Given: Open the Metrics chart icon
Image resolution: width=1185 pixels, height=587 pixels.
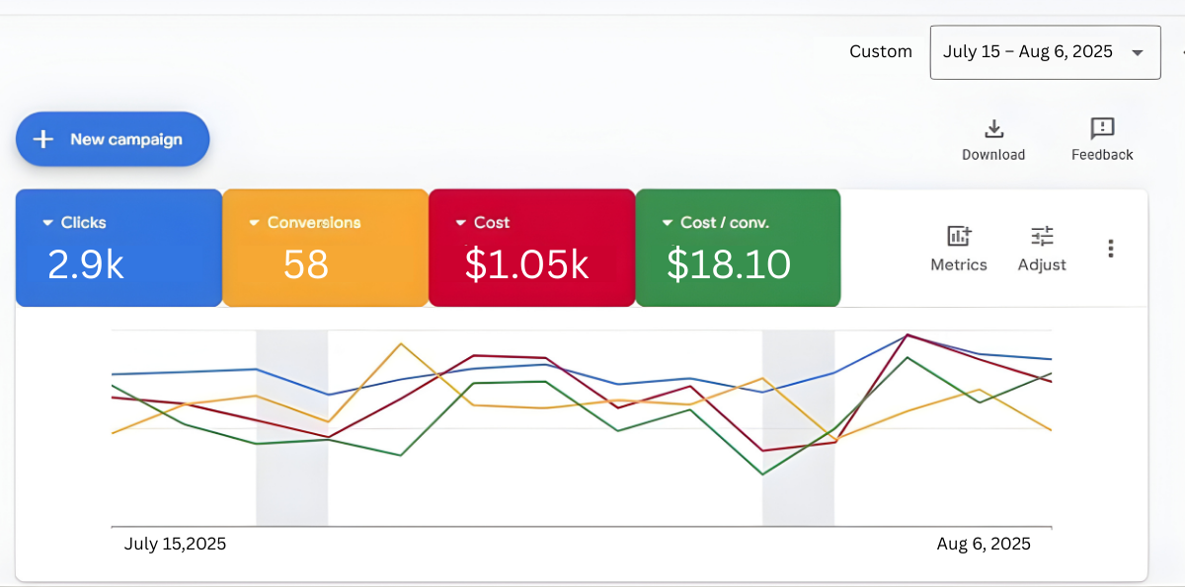Looking at the screenshot, I should click(959, 236).
